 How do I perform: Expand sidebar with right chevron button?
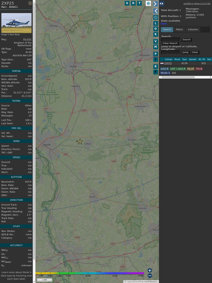pos(155,4)
